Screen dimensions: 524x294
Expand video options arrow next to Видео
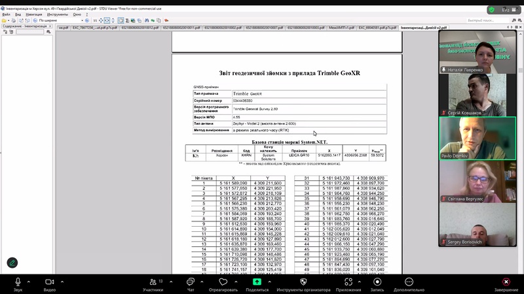(62, 282)
